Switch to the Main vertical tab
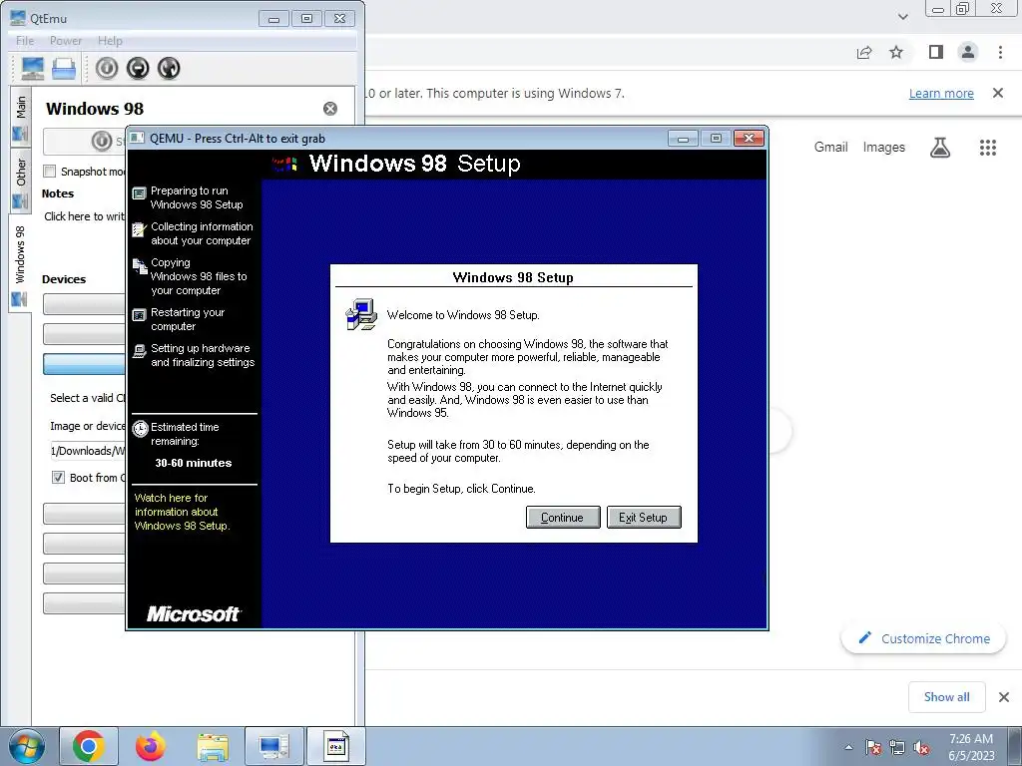The image size is (1022, 766). [x=21, y=116]
